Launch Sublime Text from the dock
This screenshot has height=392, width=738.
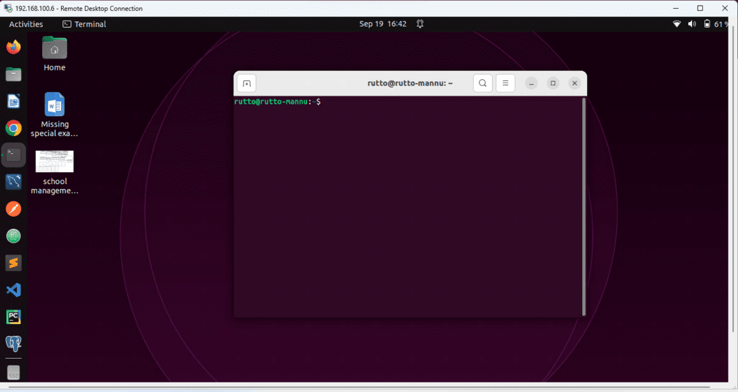13,263
